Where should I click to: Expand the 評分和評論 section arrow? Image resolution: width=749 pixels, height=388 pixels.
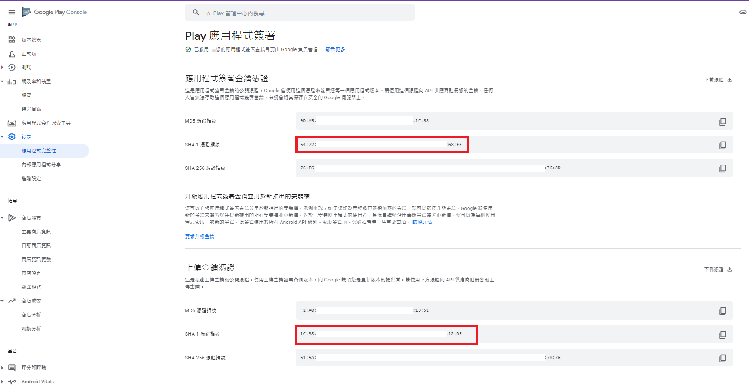(x=2, y=368)
